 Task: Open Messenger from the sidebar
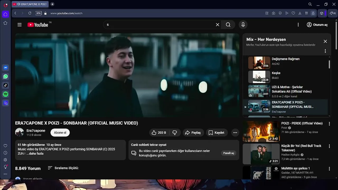point(5,68)
